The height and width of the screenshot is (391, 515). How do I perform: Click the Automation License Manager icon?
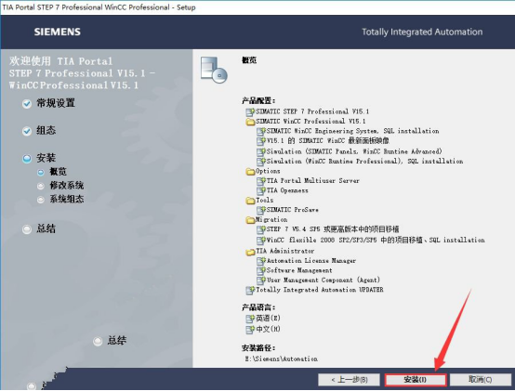pos(261,261)
